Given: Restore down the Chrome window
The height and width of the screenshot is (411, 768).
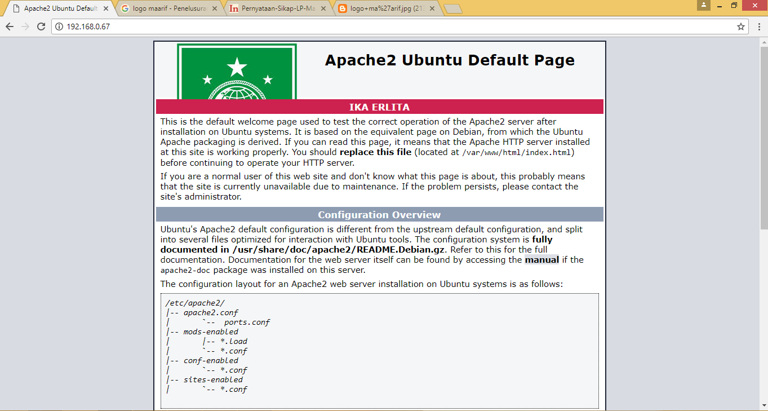Looking at the screenshot, I should (734, 5).
